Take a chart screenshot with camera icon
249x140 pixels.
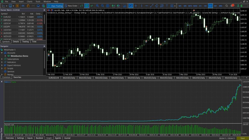(x=125, y=6)
